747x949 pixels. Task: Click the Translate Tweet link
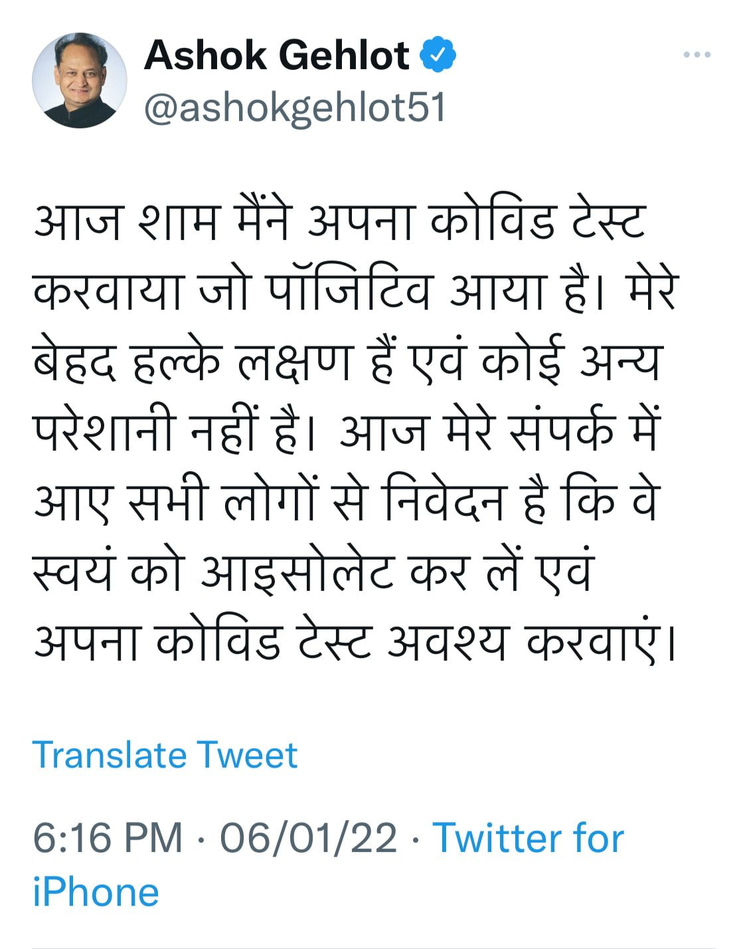pyautogui.click(x=165, y=755)
